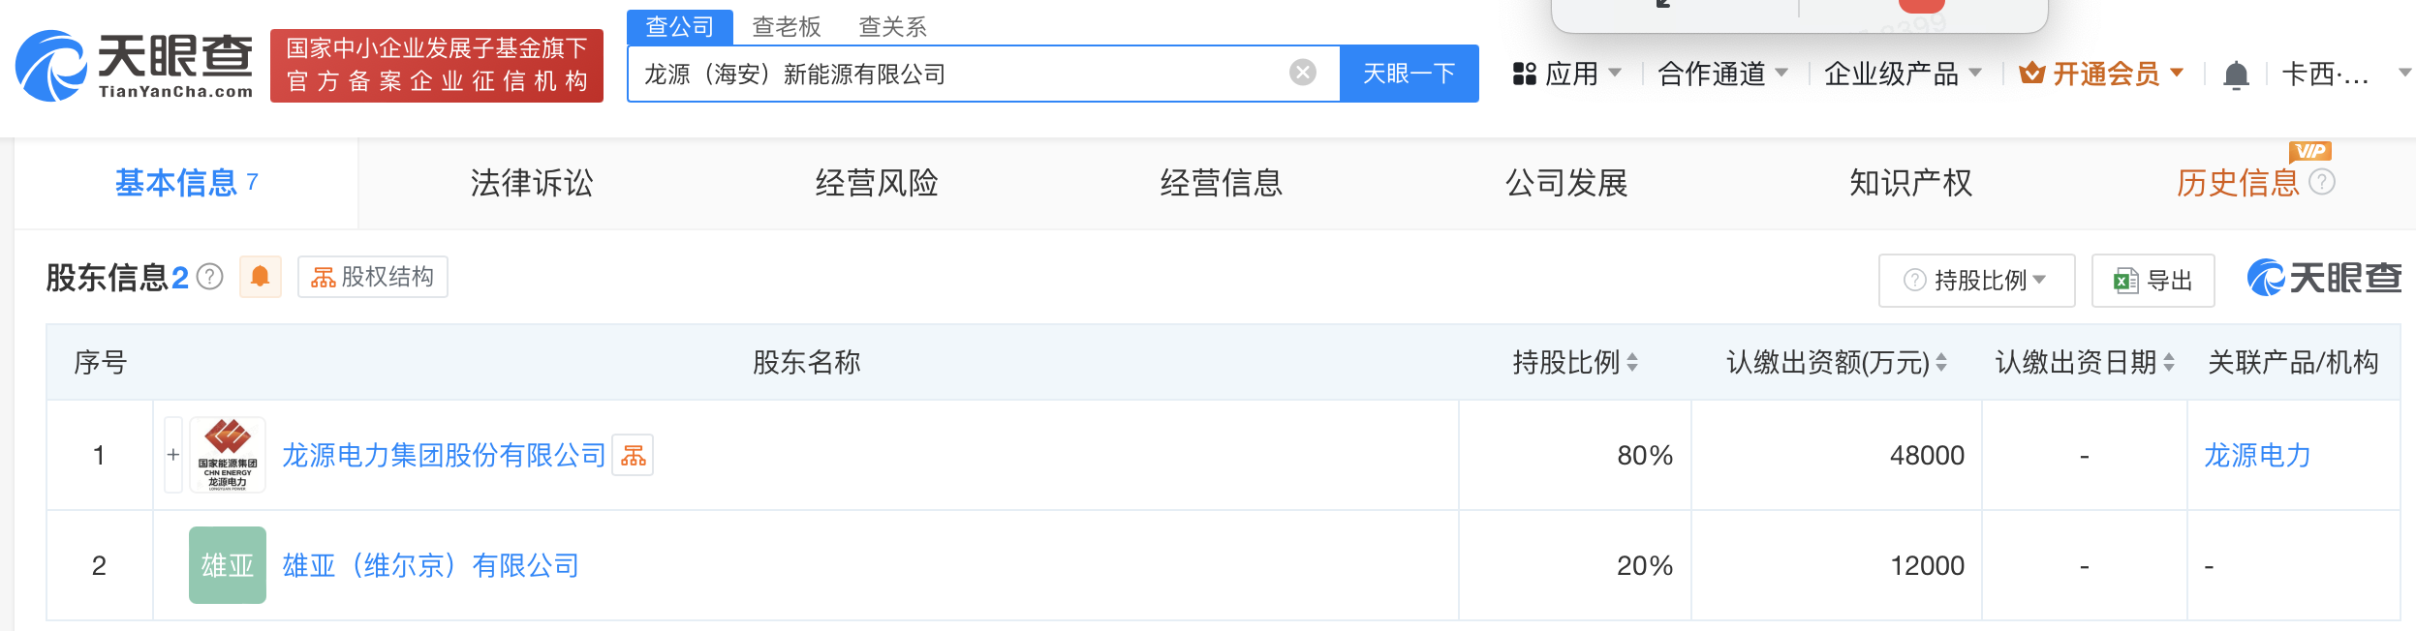The image size is (2416, 631).
Task: Click the 雄亚 green logo badge
Action: (x=228, y=565)
